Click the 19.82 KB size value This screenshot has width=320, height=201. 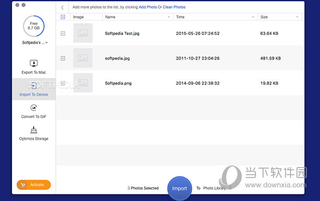(x=269, y=83)
